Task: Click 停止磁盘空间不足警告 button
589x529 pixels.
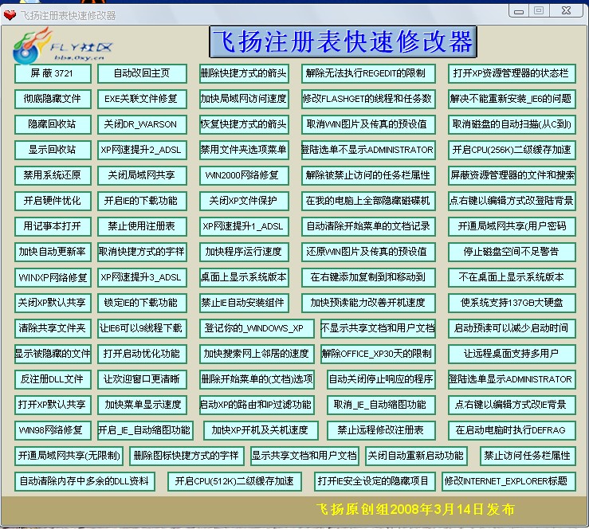Action: click(x=512, y=252)
